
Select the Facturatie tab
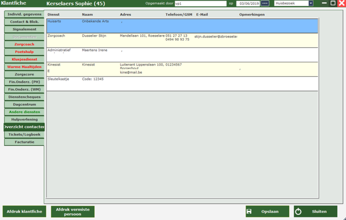[x=24, y=142]
